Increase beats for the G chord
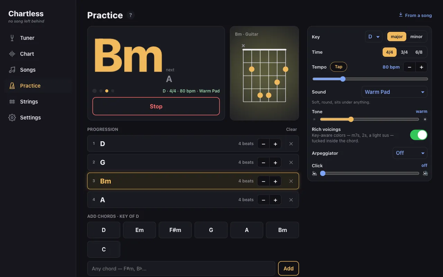This screenshot has width=443, height=277. [275, 162]
